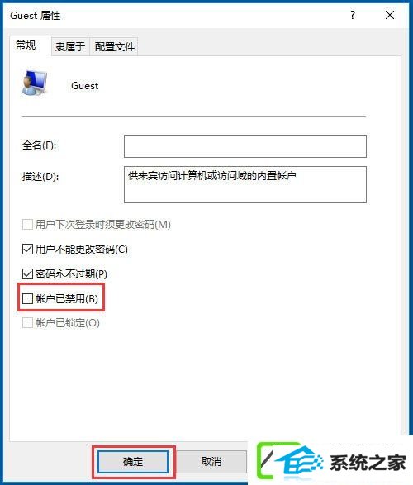Click grayed 帐户已锁定(O) checkbox

coord(27,323)
